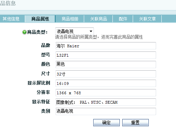Go to the 关联商品 tab
This screenshot has width=176, height=128.
(98, 19)
